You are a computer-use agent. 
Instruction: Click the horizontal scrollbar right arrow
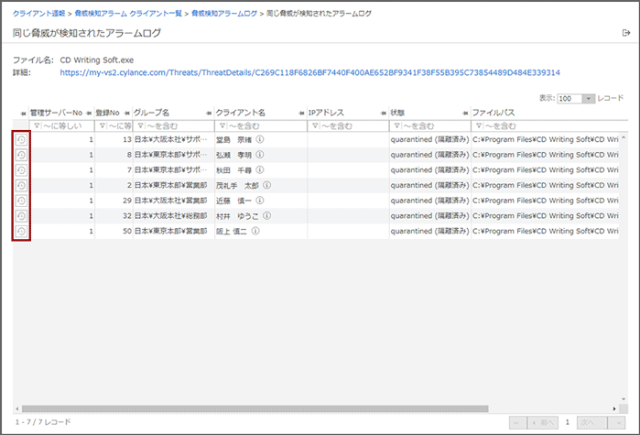click(614, 408)
